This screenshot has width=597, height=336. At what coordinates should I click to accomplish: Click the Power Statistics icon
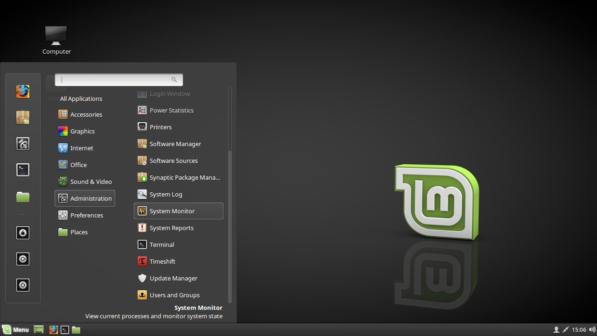coord(142,110)
